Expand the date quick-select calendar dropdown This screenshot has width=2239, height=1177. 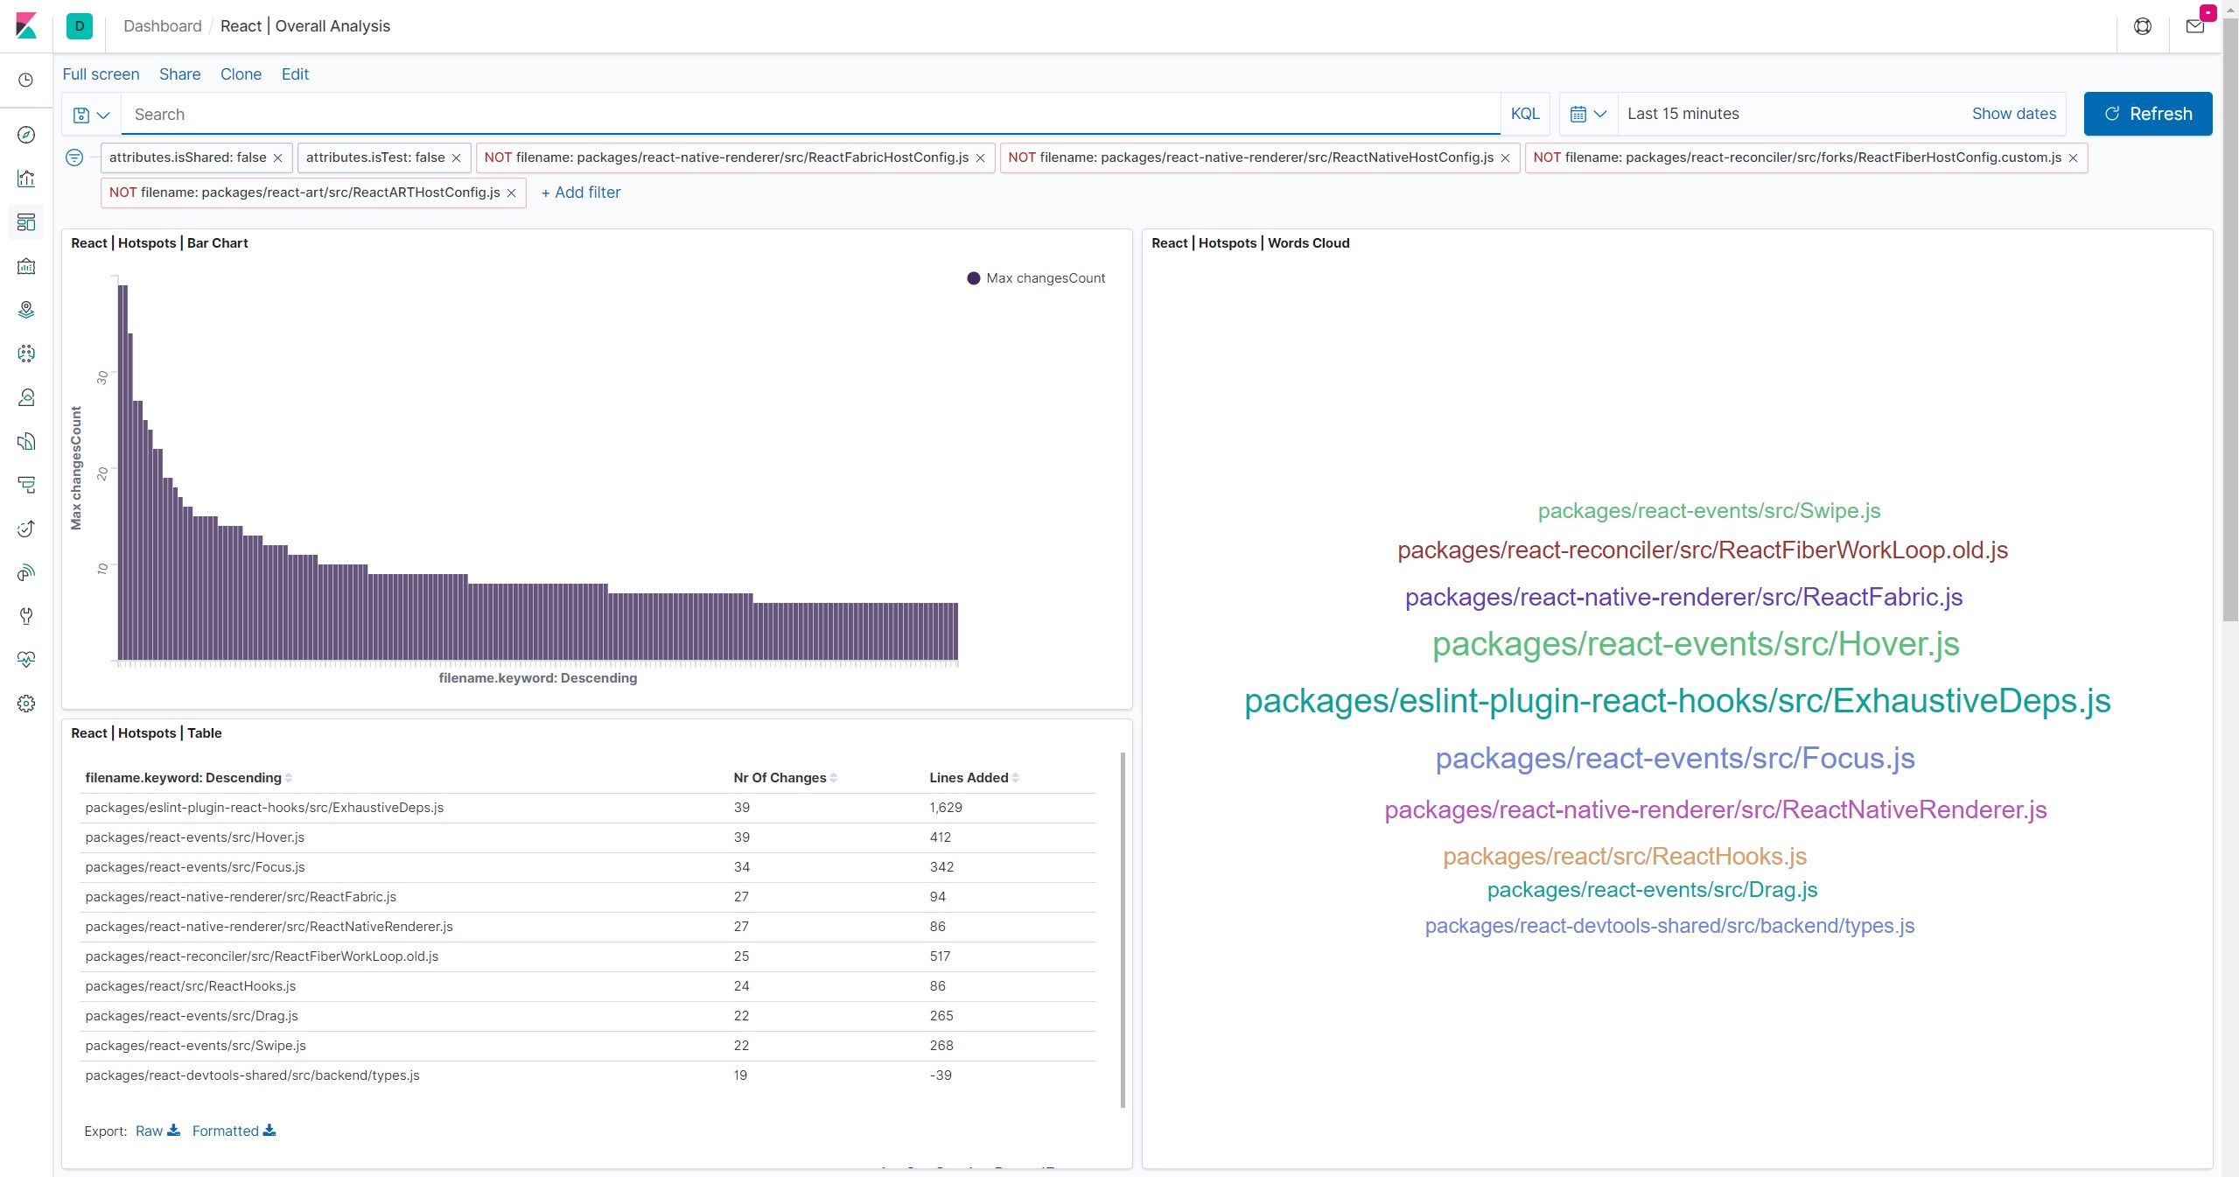pyautogui.click(x=1588, y=115)
